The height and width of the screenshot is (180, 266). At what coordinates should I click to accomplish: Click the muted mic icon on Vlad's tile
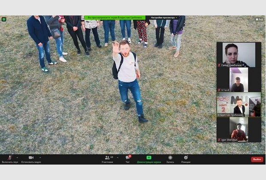(x=219, y=90)
